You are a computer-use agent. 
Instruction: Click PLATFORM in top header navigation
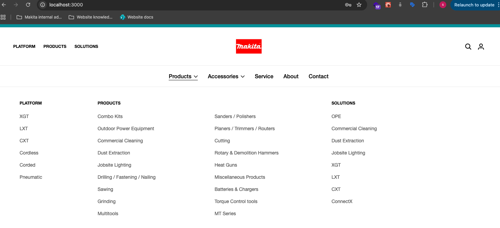pyautogui.click(x=24, y=47)
